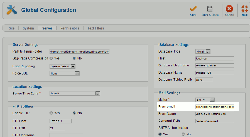
Task: Open the Database Type dropdown
Action: tap(208, 52)
